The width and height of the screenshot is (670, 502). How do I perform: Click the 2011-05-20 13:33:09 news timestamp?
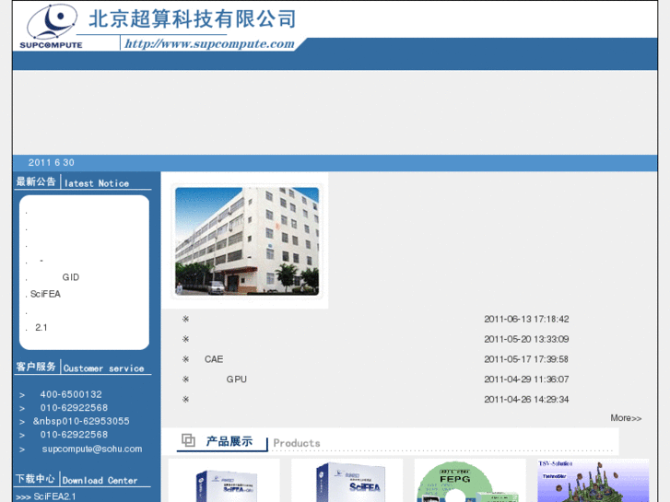click(526, 339)
